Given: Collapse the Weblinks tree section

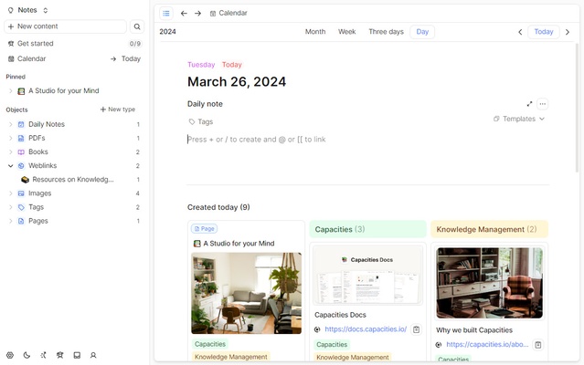Looking at the screenshot, I should tap(10, 166).
